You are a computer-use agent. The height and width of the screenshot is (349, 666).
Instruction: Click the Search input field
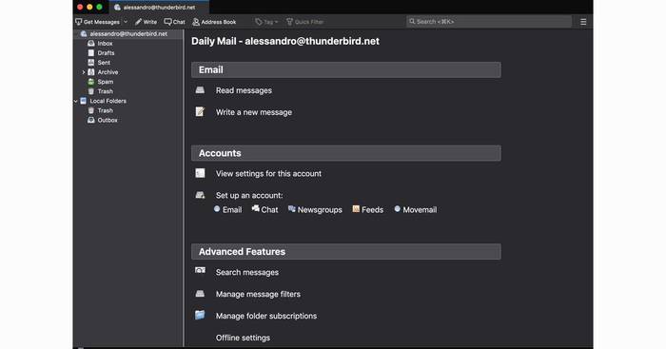point(488,21)
